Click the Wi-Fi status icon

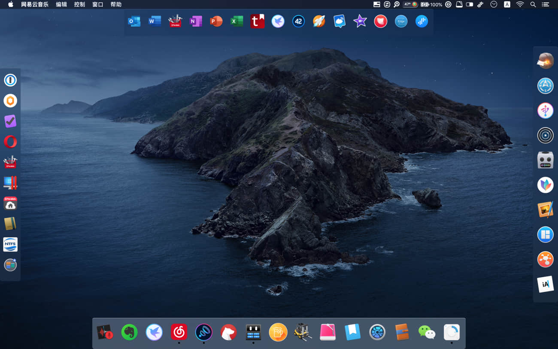[520, 4]
